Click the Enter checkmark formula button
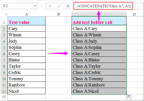The height and width of the screenshot is (101, 144). pos(59,6)
